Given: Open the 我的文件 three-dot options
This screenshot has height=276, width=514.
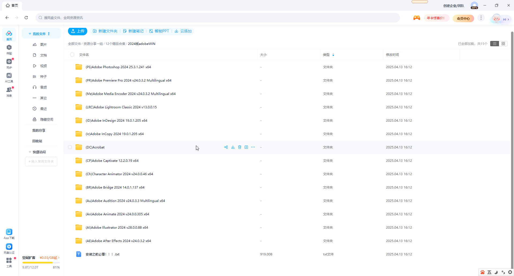Looking at the screenshot, I should pyautogui.click(x=49, y=34).
